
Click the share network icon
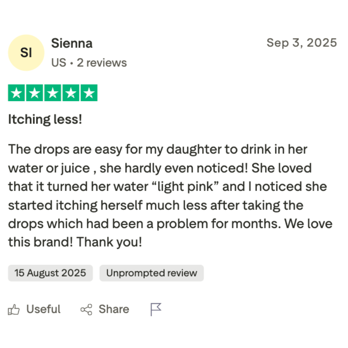tap(86, 309)
